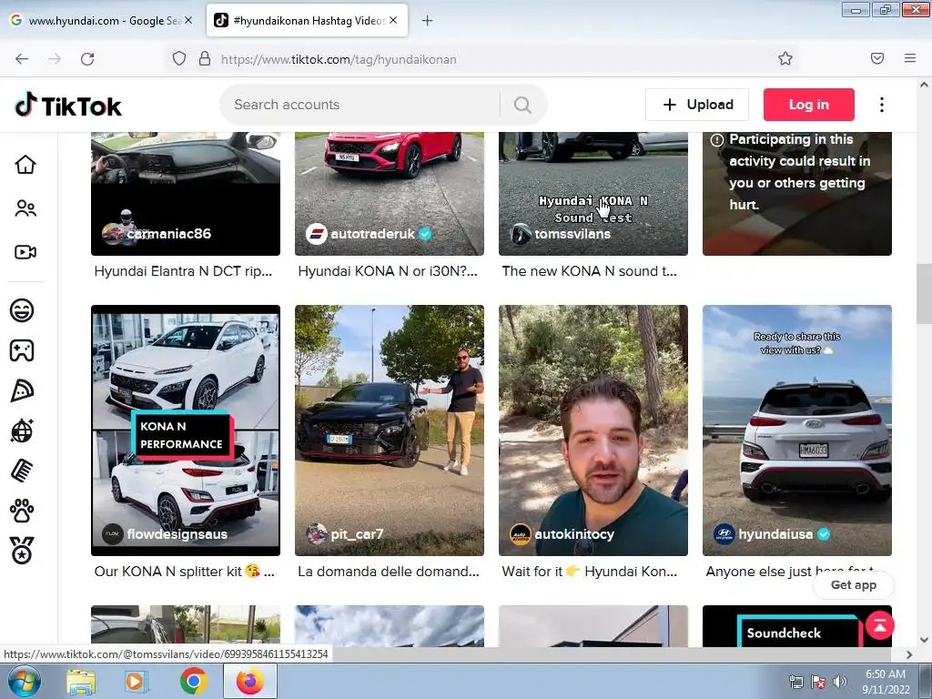Select the Gaming controller category icon
The height and width of the screenshot is (699, 932).
(22, 350)
